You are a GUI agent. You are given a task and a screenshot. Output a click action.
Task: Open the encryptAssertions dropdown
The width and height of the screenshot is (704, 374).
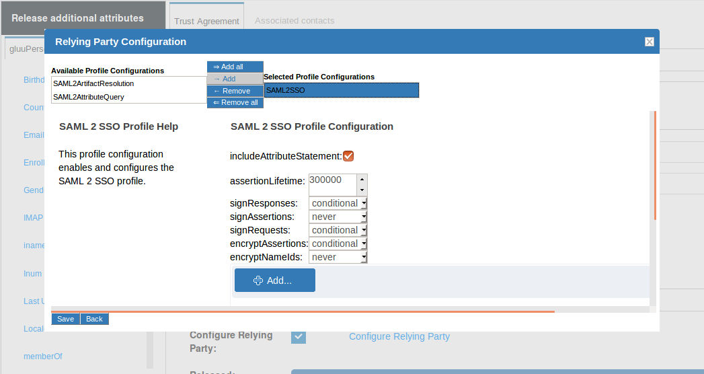tap(338, 244)
